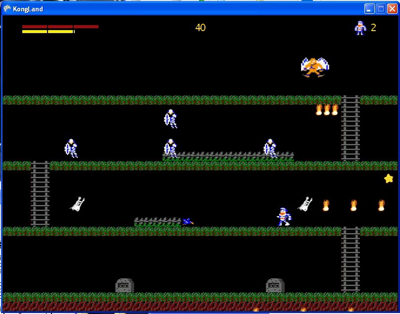Click the knight at the fence's right end
The width and height of the screenshot is (400, 314).
(x=270, y=148)
